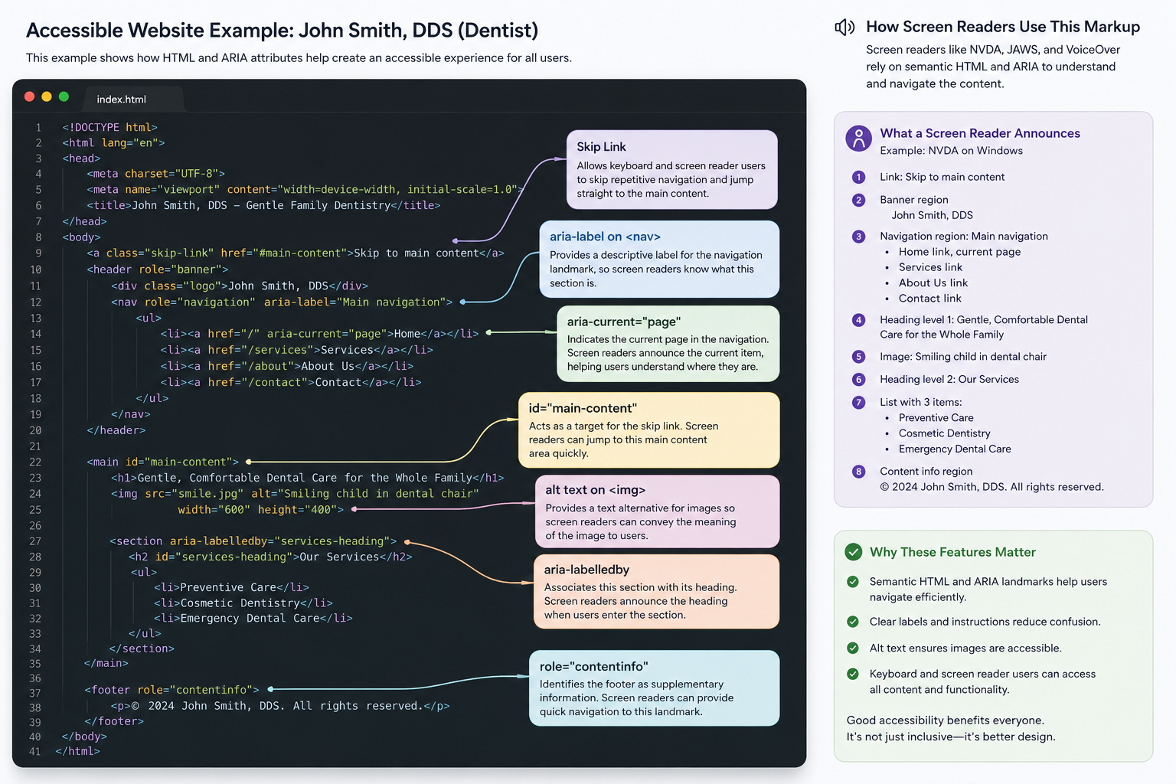The width and height of the screenshot is (1176, 784).
Task: Click the href="/services" list item code line
Action: click(297, 350)
